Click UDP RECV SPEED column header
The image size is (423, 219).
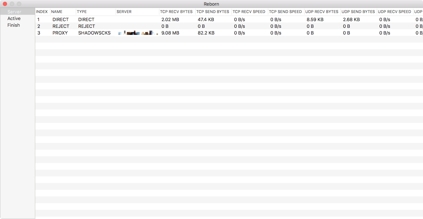[394, 12]
